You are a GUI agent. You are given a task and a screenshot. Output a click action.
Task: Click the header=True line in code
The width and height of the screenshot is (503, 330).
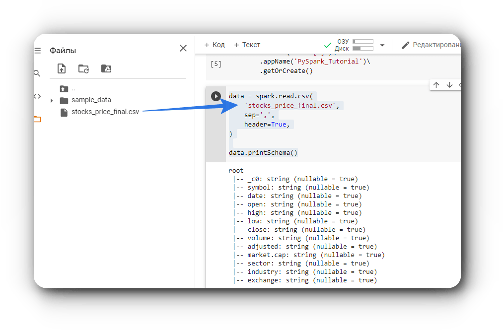pyautogui.click(x=267, y=125)
